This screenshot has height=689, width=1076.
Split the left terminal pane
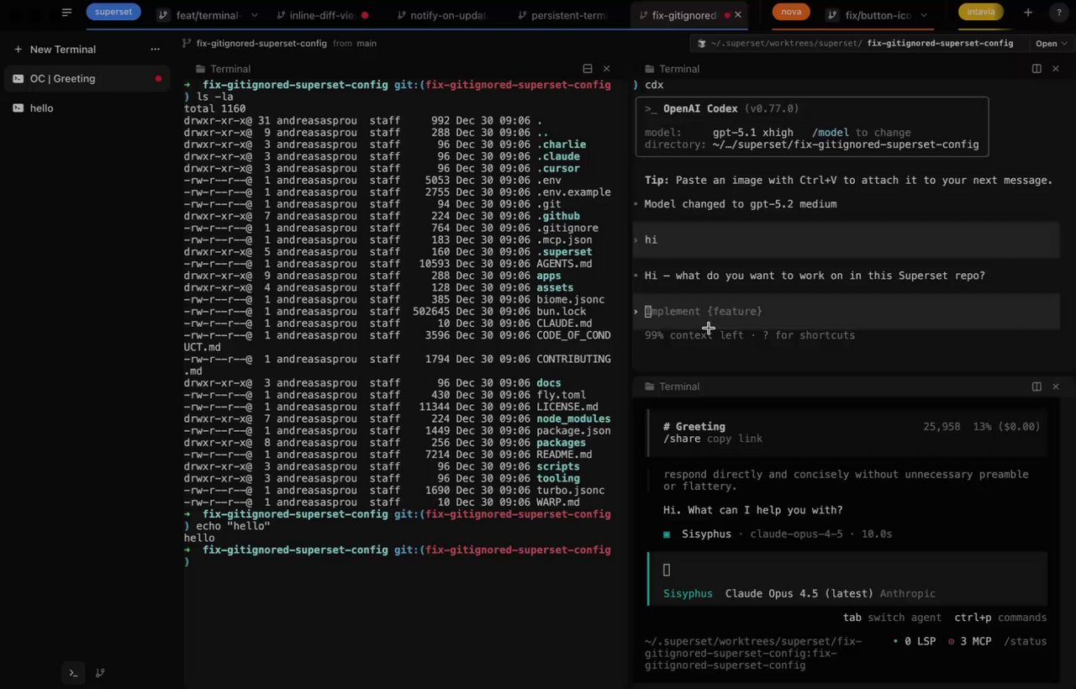(x=588, y=69)
